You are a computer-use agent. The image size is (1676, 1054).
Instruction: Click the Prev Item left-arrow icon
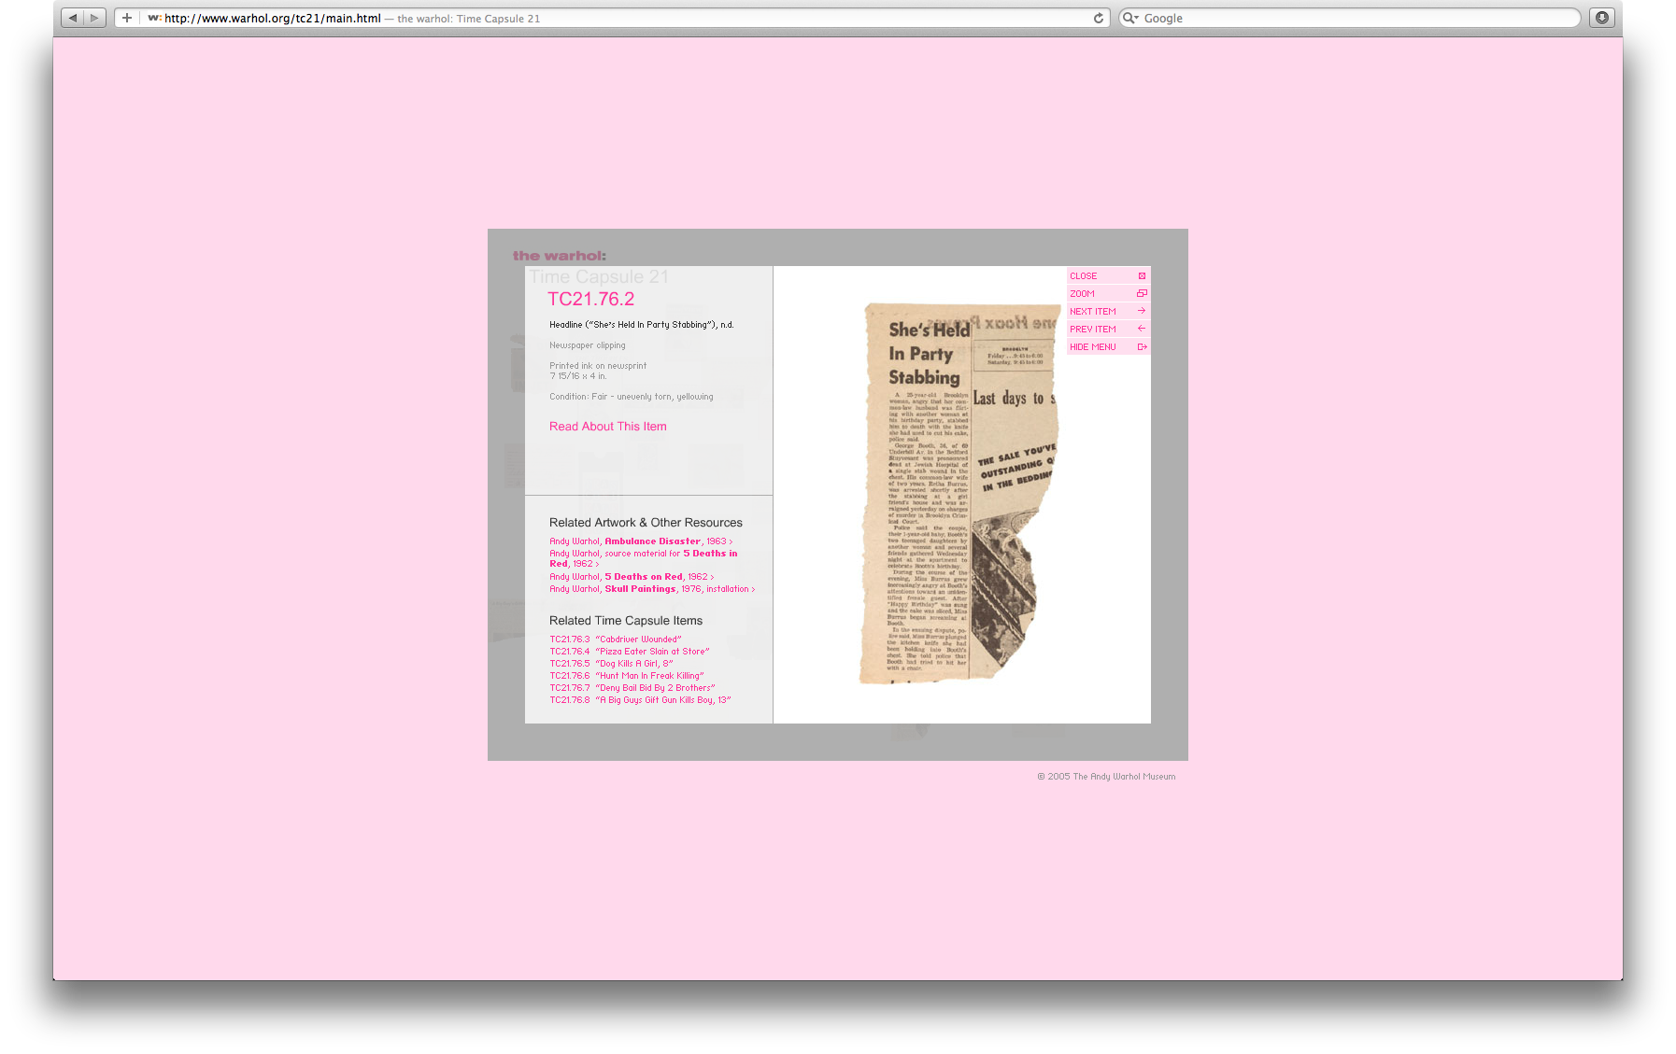pyautogui.click(x=1142, y=329)
